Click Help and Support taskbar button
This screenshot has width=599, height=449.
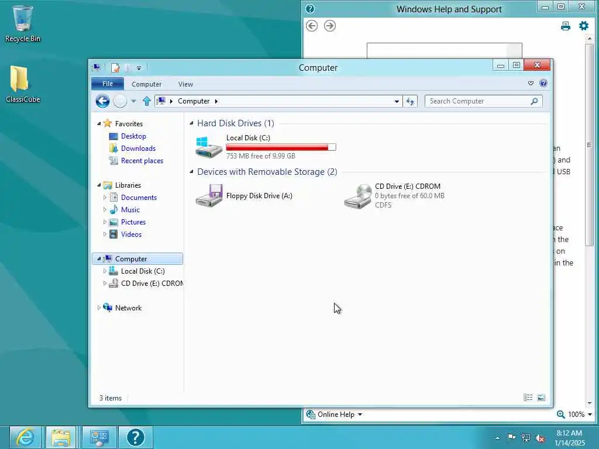136,437
